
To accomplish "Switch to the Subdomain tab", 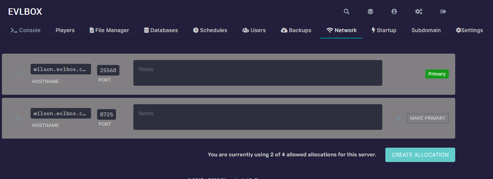I will point(426,30).
